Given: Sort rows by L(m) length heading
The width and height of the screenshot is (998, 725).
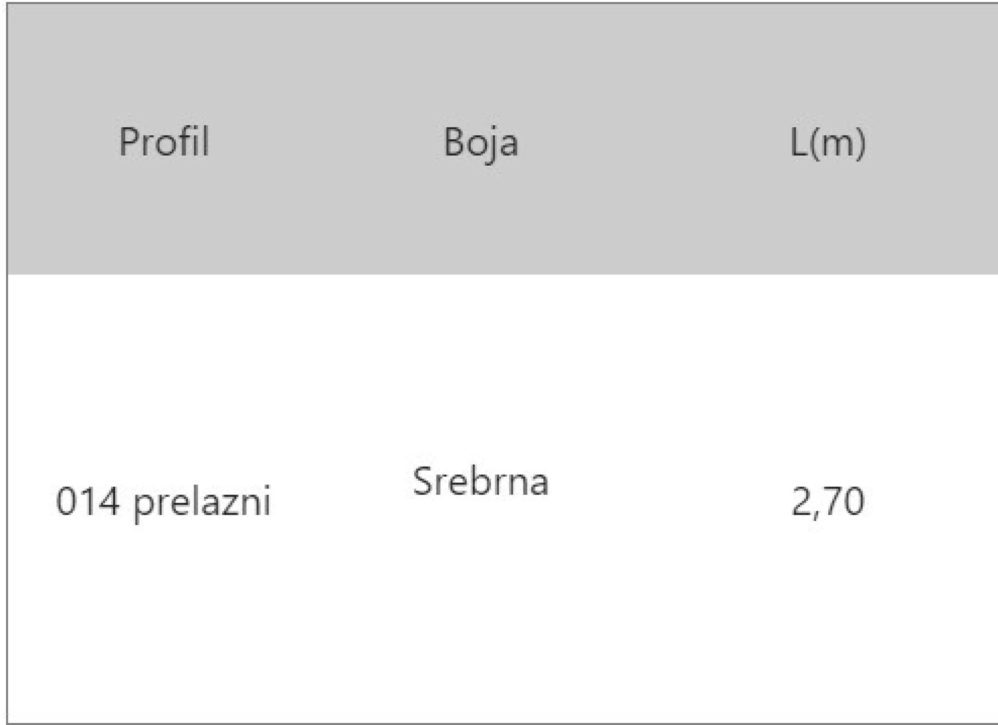Looking at the screenshot, I should point(828,143).
